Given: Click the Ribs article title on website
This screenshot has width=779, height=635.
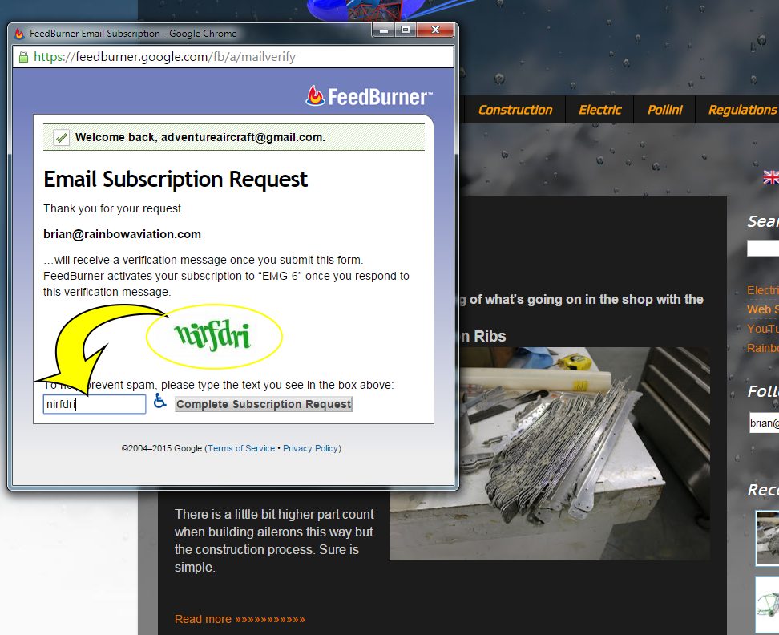Looking at the screenshot, I should [x=483, y=337].
